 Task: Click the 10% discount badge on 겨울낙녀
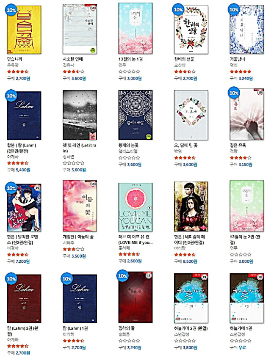click(234, 9)
